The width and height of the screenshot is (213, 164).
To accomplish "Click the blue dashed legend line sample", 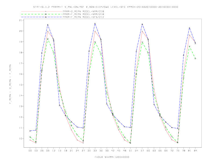I will (42, 17).
